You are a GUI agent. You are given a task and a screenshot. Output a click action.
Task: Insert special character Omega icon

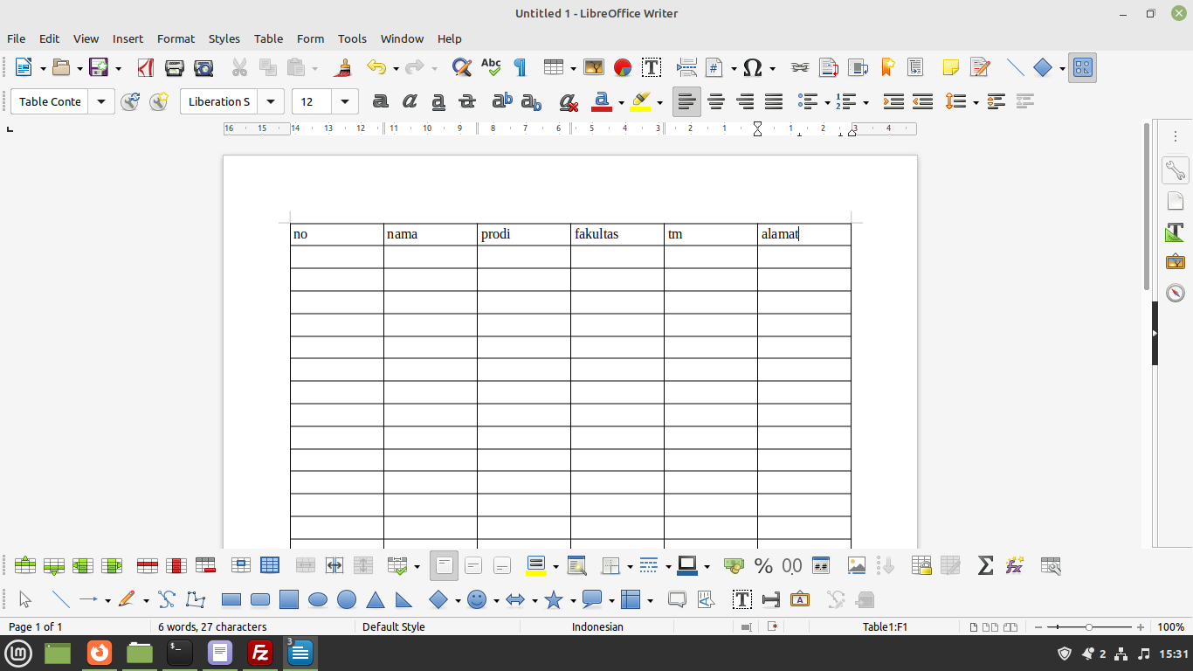pos(753,67)
